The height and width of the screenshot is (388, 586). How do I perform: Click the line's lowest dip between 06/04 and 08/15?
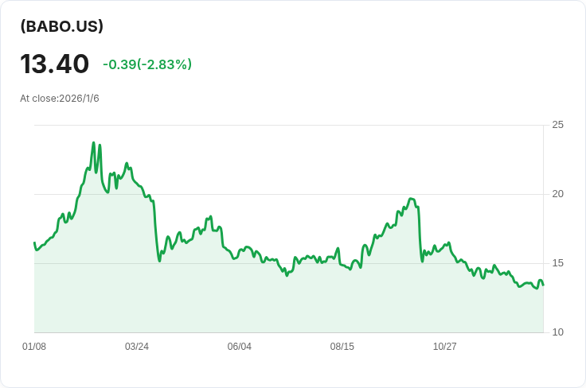click(287, 275)
